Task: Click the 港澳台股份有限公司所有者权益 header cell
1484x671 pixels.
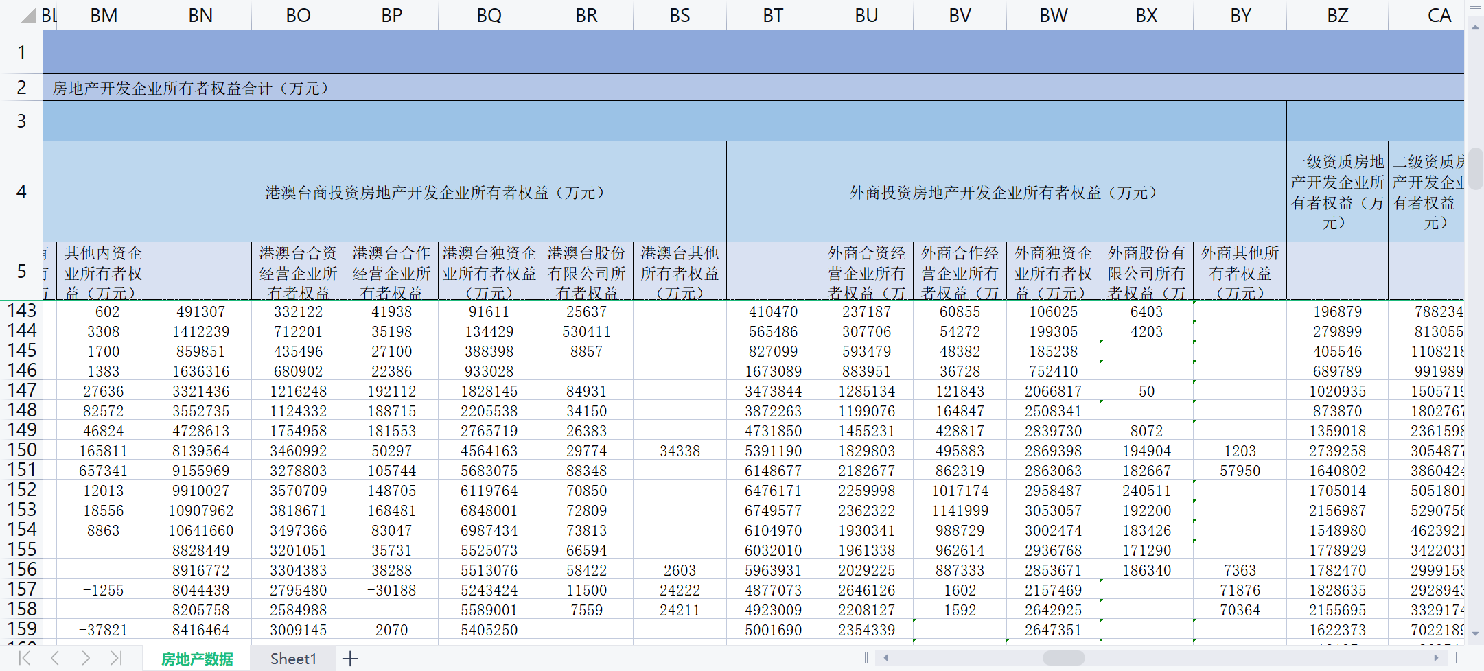Action: tap(587, 271)
